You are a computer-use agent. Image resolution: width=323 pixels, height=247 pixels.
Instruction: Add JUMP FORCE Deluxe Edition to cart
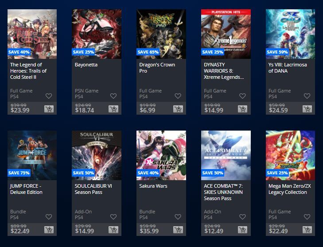49,230
